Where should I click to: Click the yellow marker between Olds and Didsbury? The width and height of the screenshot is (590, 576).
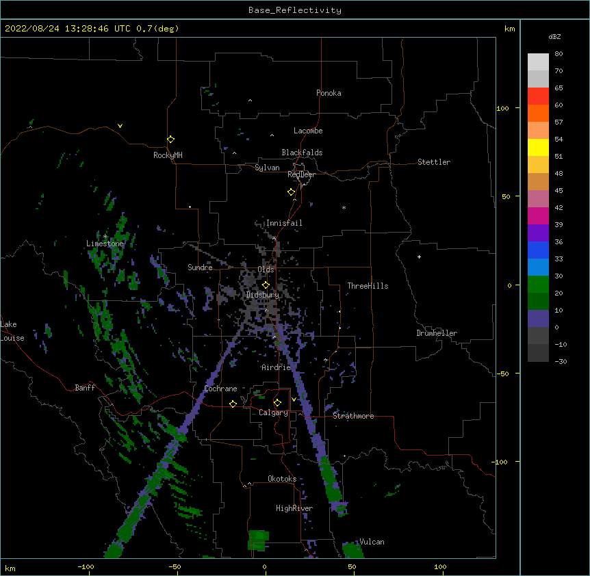coord(266,285)
